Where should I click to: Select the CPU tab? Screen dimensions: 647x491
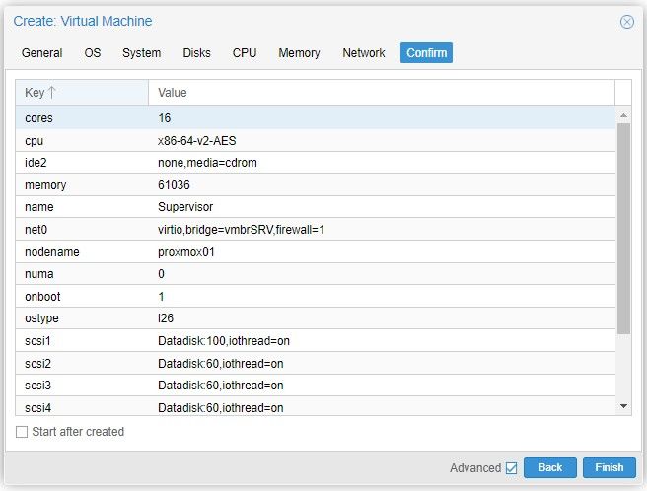(245, 53)
